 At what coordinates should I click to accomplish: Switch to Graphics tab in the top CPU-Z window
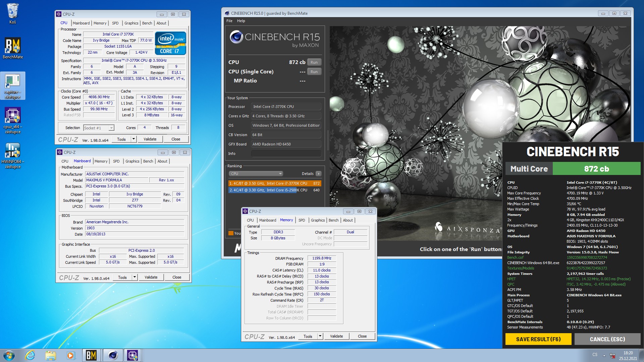coord(131,23)
